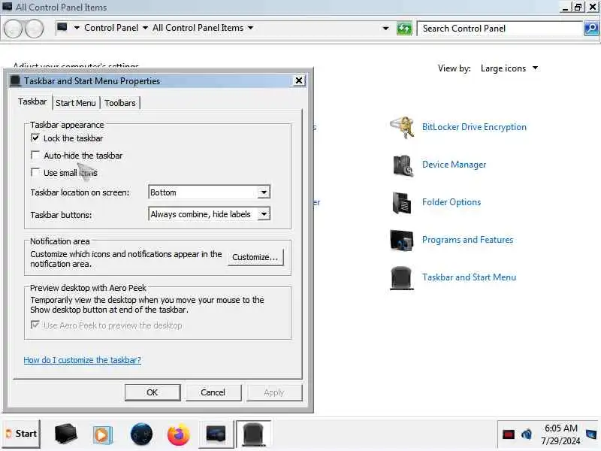Click the red flag tray icon

tap(509, 434)
